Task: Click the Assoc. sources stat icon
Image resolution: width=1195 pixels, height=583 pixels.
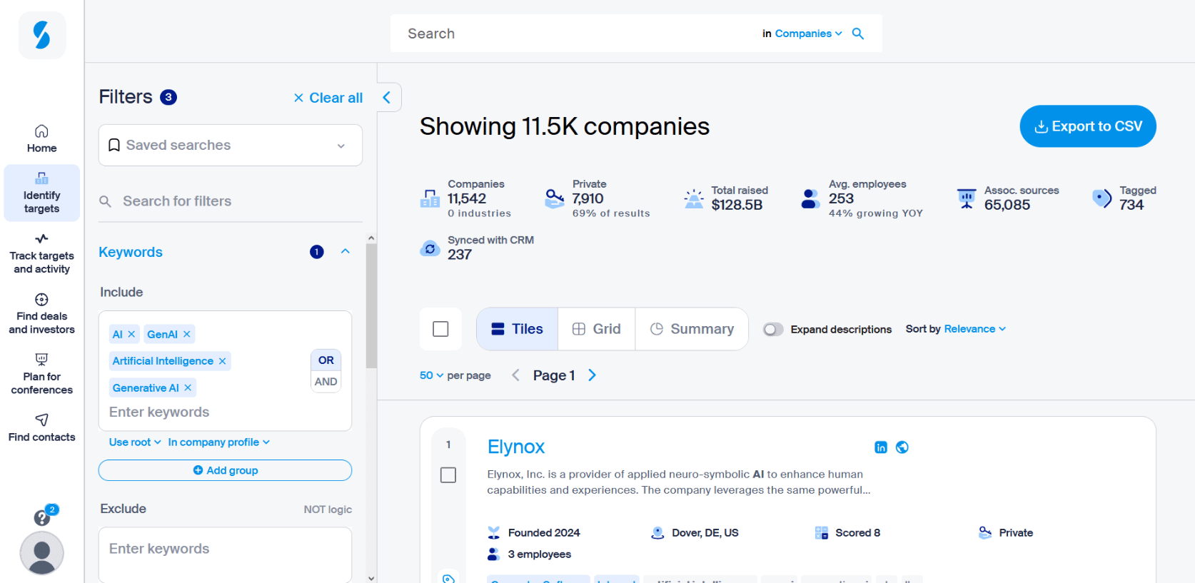Action: [967, 198]
